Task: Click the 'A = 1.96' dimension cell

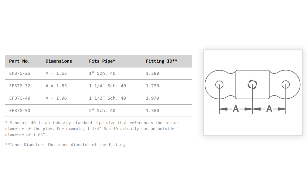Action: [x=56, y=98]
